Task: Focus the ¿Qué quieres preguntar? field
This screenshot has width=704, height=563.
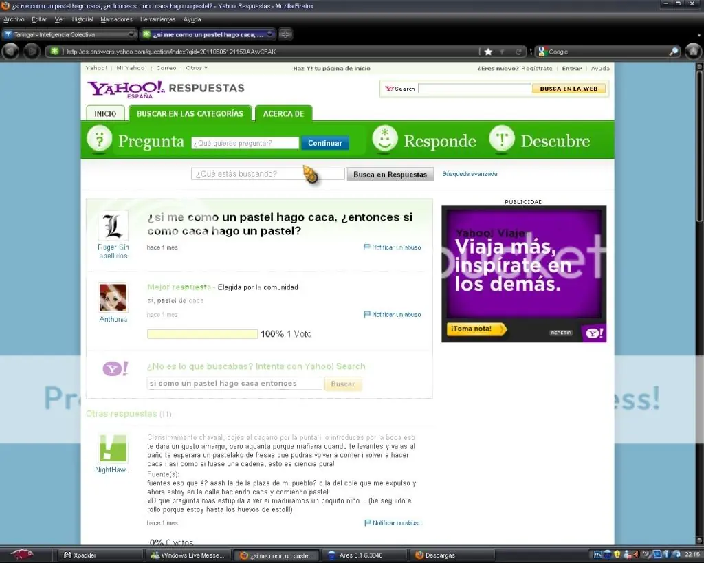Action: click(245, 143)
